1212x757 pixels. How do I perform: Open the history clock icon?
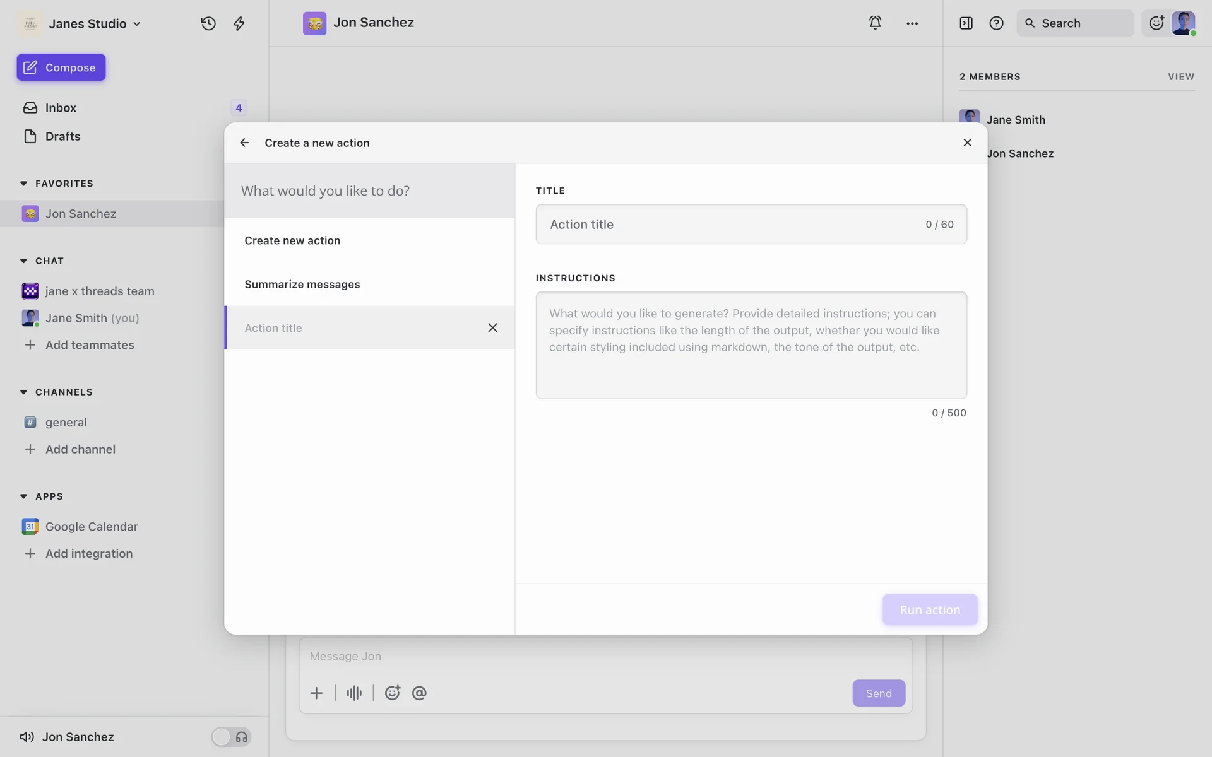[208, 23]
